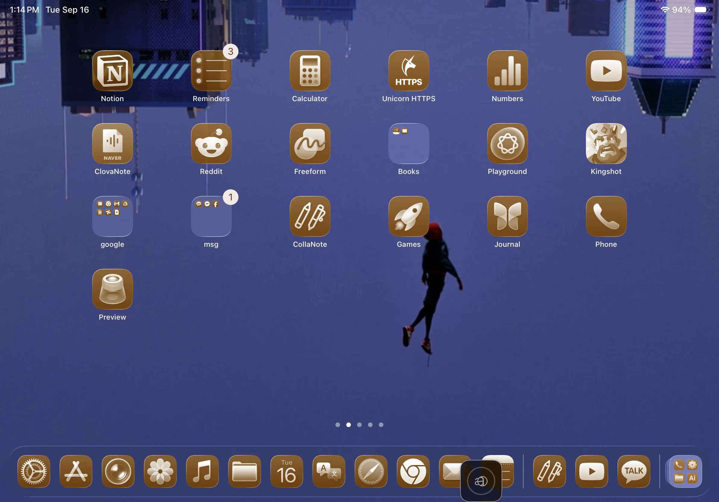This screenshot has height=502, width=719.
Task: Open Mail from the dock
Action: coord(450,471)
